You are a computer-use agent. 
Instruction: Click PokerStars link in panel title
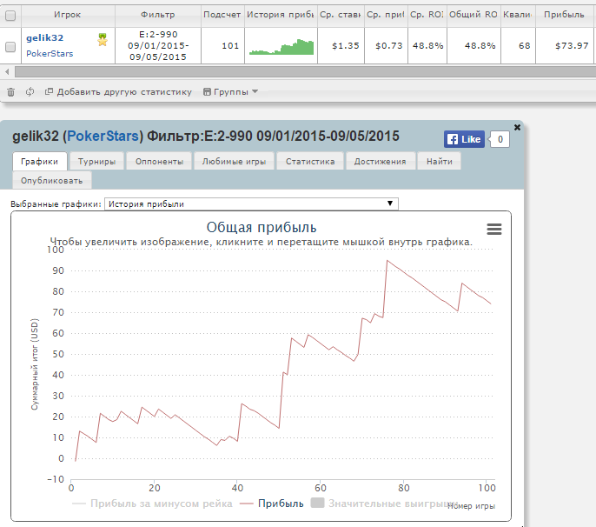click(x=103, y=136)
